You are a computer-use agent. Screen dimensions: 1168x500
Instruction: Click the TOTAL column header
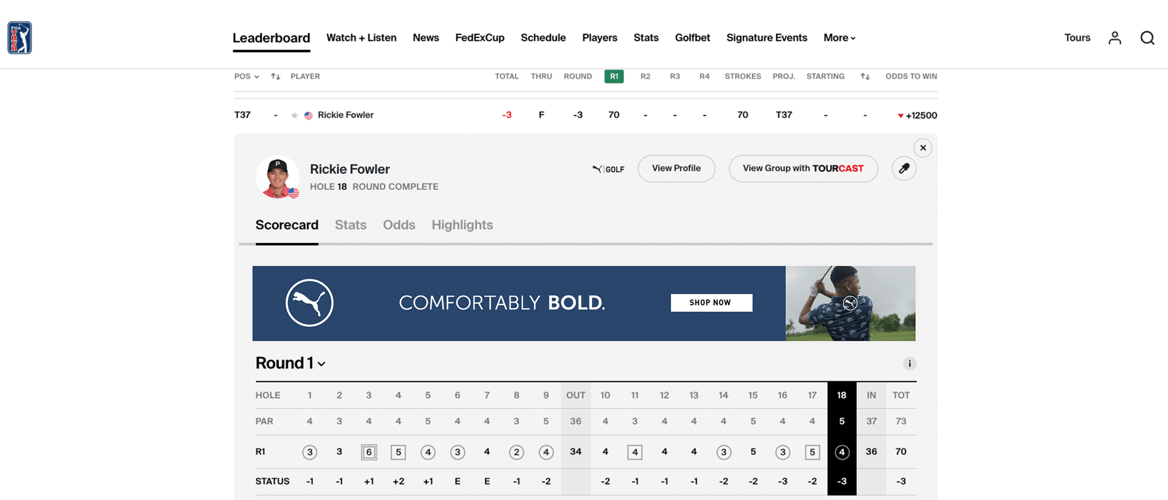click(x=507, y=76)
